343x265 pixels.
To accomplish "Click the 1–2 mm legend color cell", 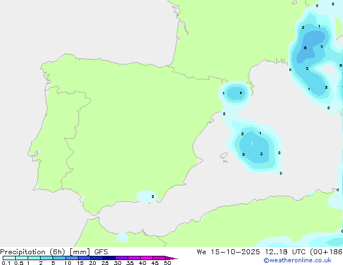I will coord(34,258).
